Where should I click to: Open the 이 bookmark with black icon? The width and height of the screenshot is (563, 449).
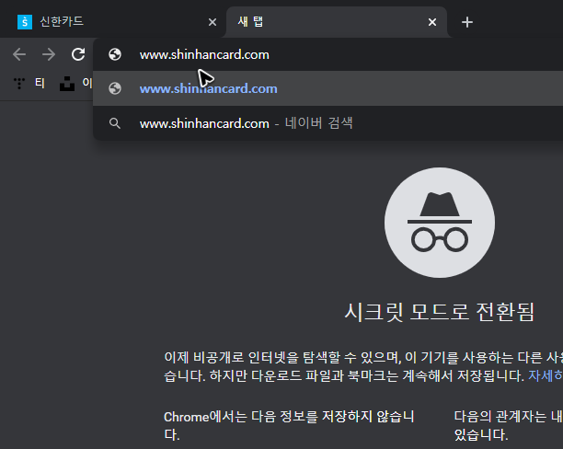click(75, 84)
